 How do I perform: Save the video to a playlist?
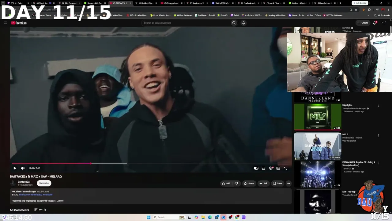(277, 184)
